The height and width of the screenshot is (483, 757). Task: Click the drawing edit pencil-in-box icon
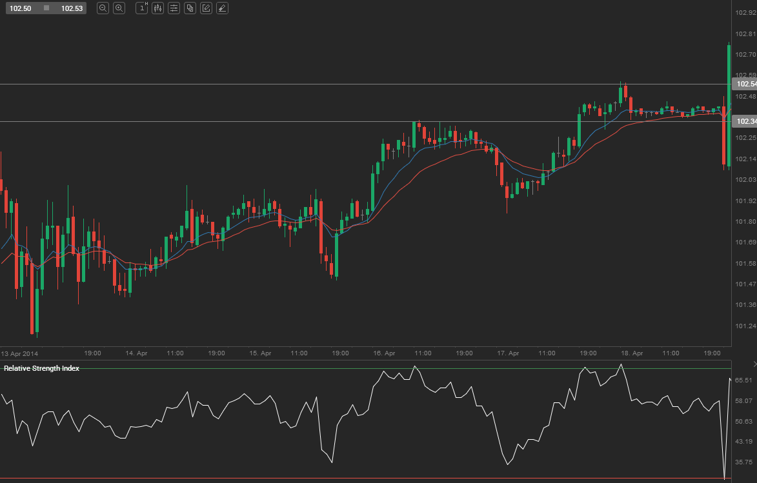point(206,8)
